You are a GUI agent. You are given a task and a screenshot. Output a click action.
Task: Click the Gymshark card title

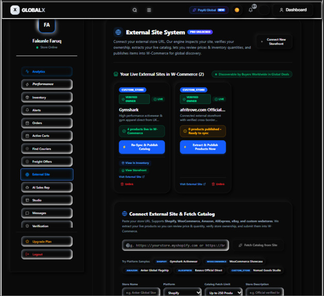pos(129,110)
